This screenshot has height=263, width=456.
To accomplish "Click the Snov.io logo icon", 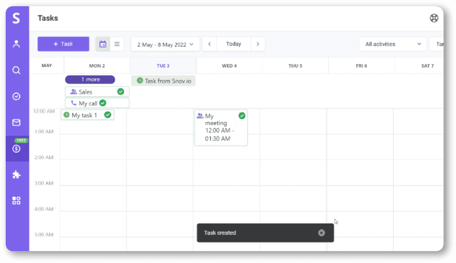I will tap(16, 18).
